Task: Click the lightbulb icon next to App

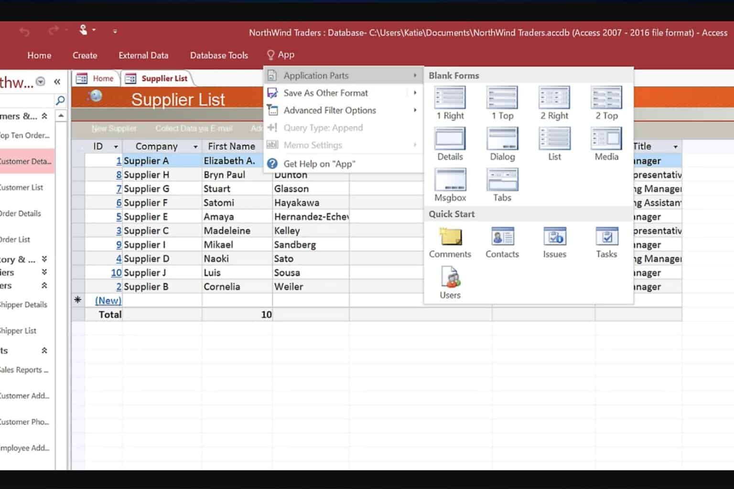Action: click(271, 55)
